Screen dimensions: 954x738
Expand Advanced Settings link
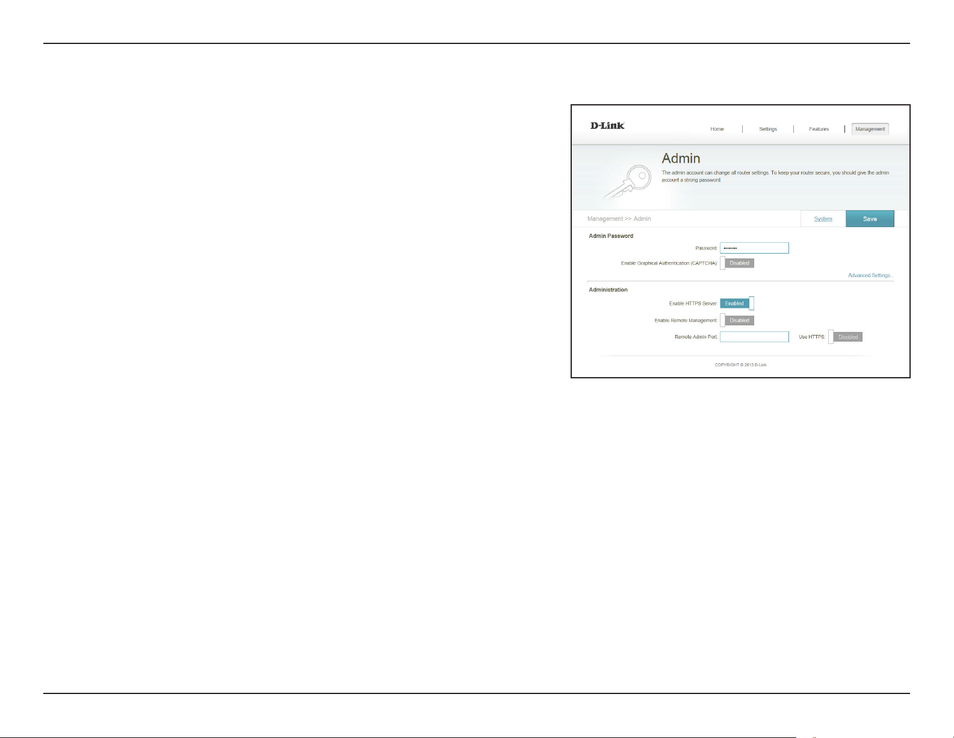click(x=870, y=275)
